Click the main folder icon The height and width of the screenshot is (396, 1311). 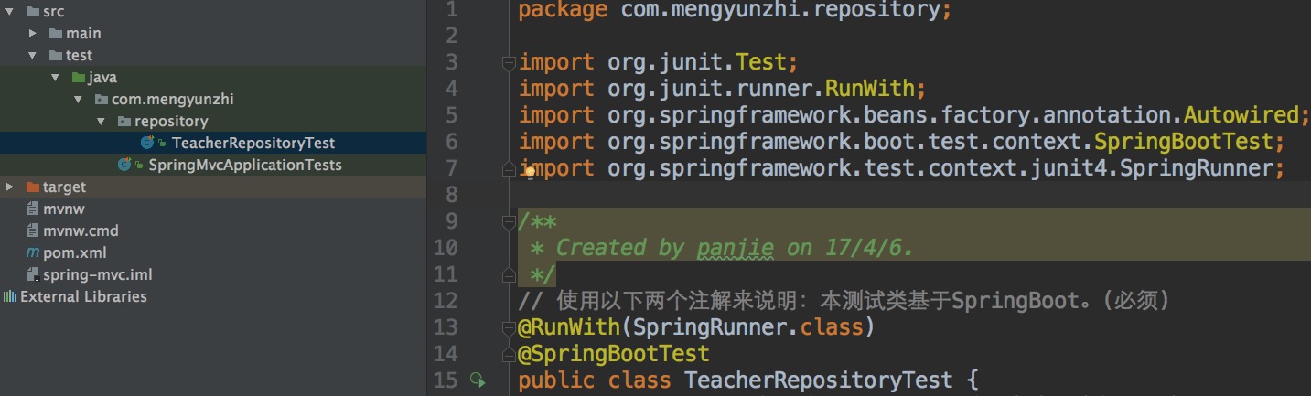tap(55, 34)
